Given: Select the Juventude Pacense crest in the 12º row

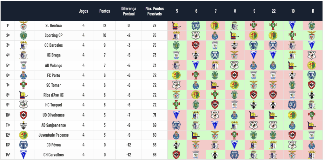Looking at the screenshot, I should click(23, 135).
